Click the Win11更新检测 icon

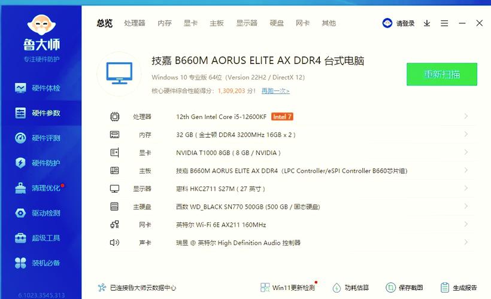click(x=265, y=288)
